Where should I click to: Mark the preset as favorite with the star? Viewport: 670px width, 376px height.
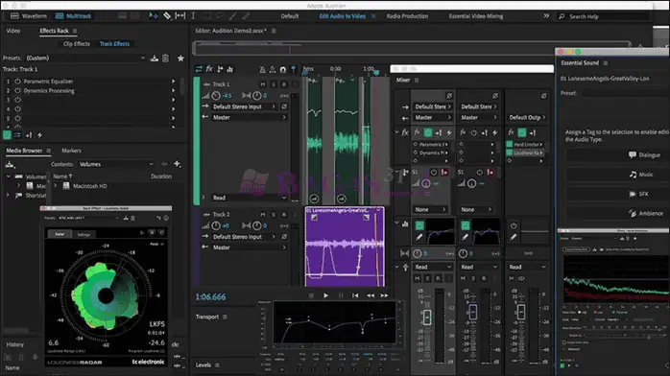180,59
